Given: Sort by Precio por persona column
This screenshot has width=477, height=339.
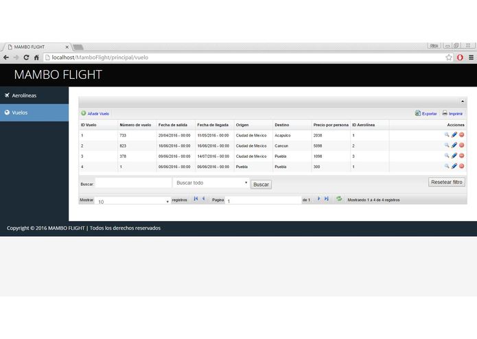Looking at the screenshot, I should tap(331, 125).
